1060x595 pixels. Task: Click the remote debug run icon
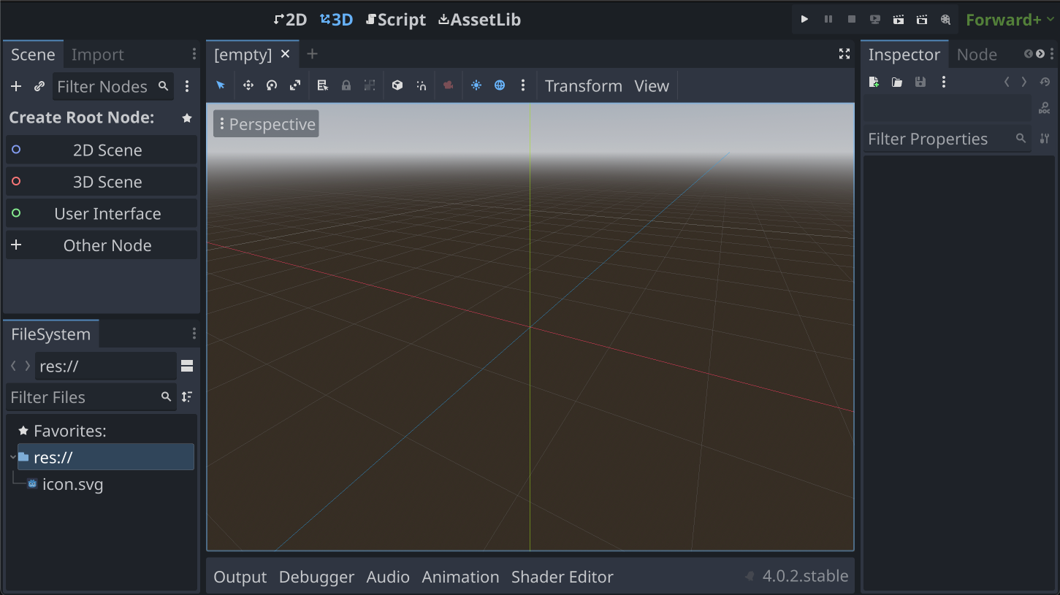point(875,20)
